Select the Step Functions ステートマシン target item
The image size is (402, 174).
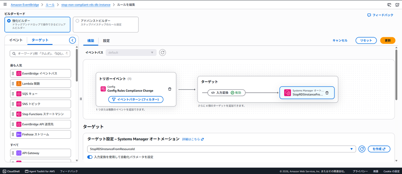pyautogui.click(x=41, y=114)
